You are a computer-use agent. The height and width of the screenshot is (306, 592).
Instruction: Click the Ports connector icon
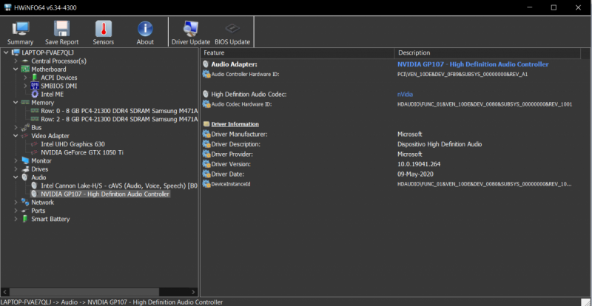pyautogui.click(x=25, y=211)
